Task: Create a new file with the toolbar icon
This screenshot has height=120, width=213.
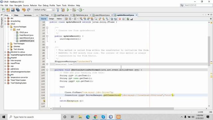Action: (x=4, y=10)
